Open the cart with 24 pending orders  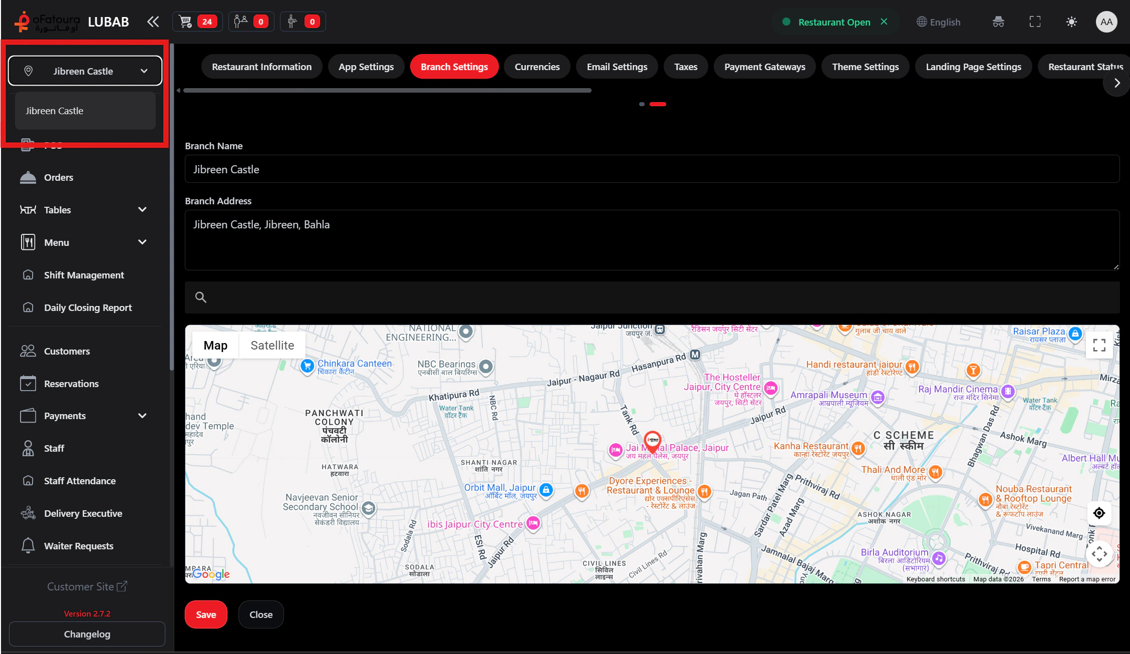pos(196,21)
